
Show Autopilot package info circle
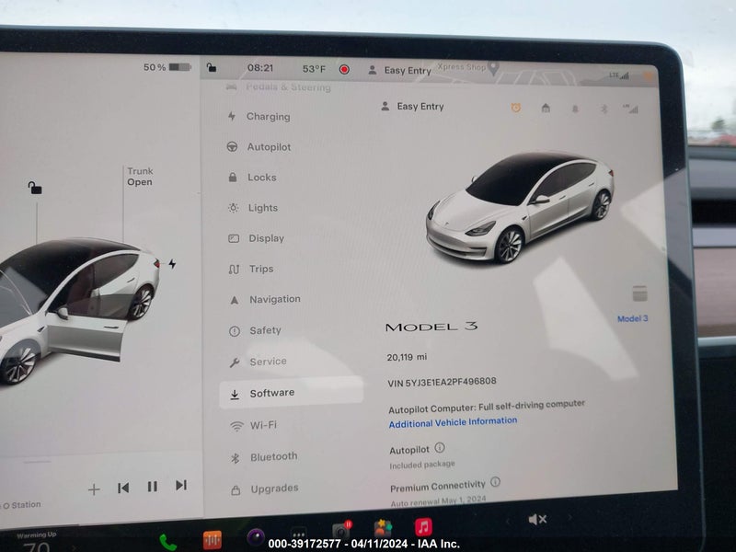(440, 447)
